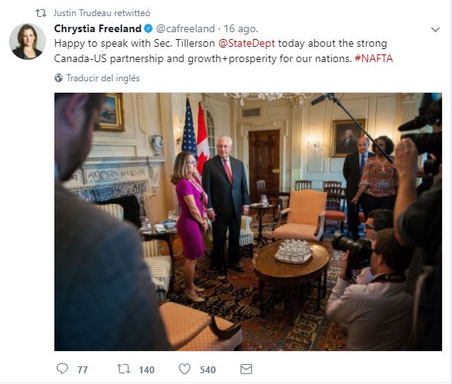Open the tweet's 16 ago. timestamp

pos(241,28)
